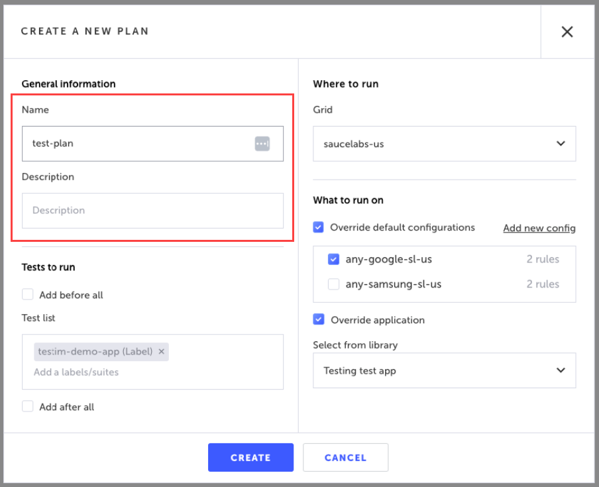Select the testim-demo-app label chip
Viewport: 599px width, 487px height.
(95, 351)
